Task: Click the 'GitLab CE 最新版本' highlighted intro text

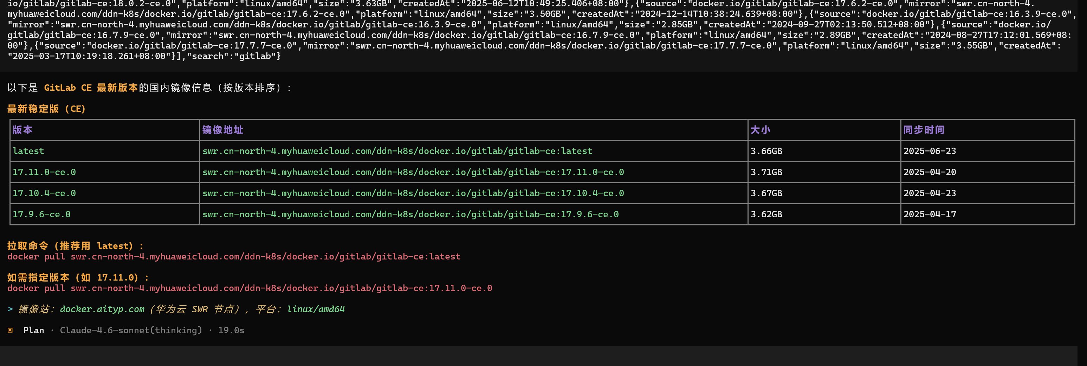Action: tap(91, 88)
